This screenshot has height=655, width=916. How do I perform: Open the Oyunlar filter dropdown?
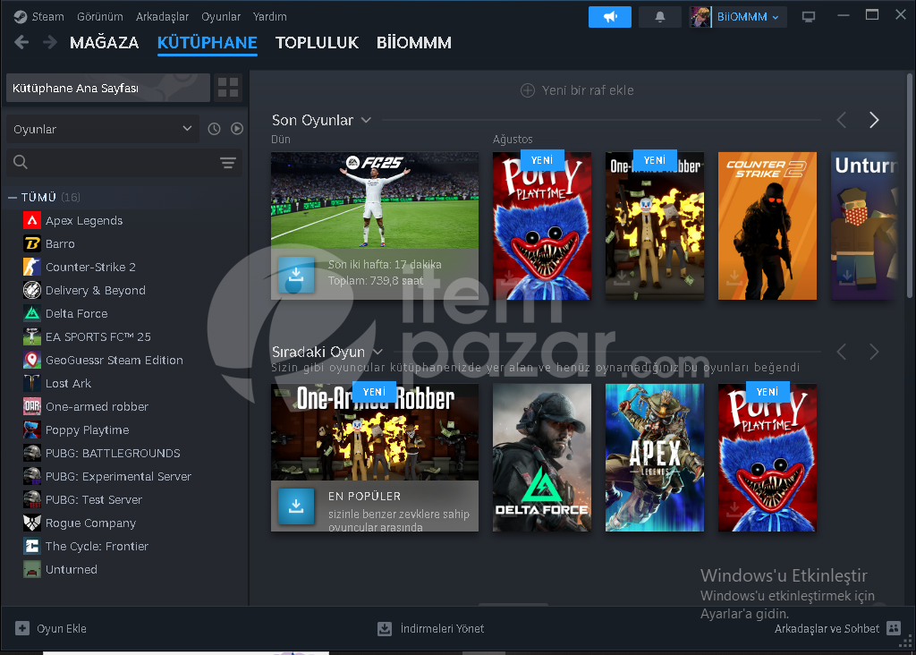pos(102,129)
